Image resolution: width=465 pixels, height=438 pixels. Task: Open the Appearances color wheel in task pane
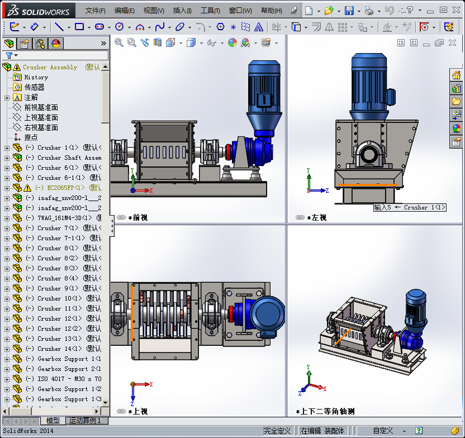[457, 128]
